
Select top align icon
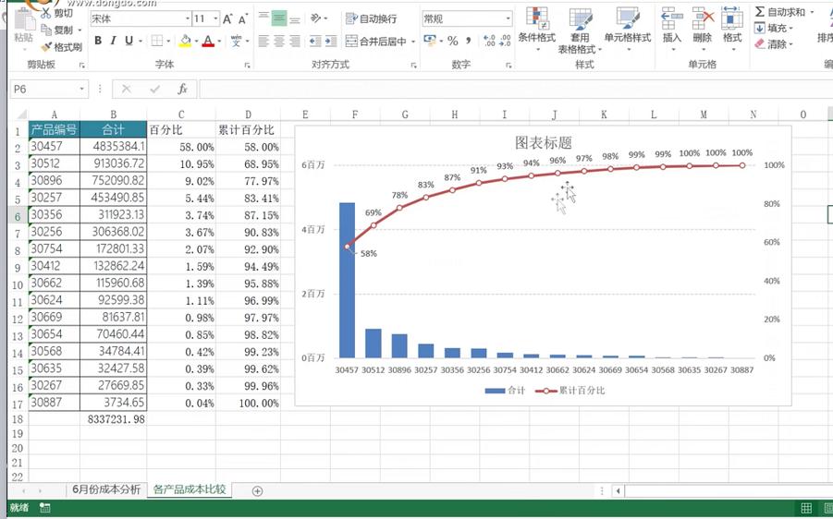click(x=263, y=18)
